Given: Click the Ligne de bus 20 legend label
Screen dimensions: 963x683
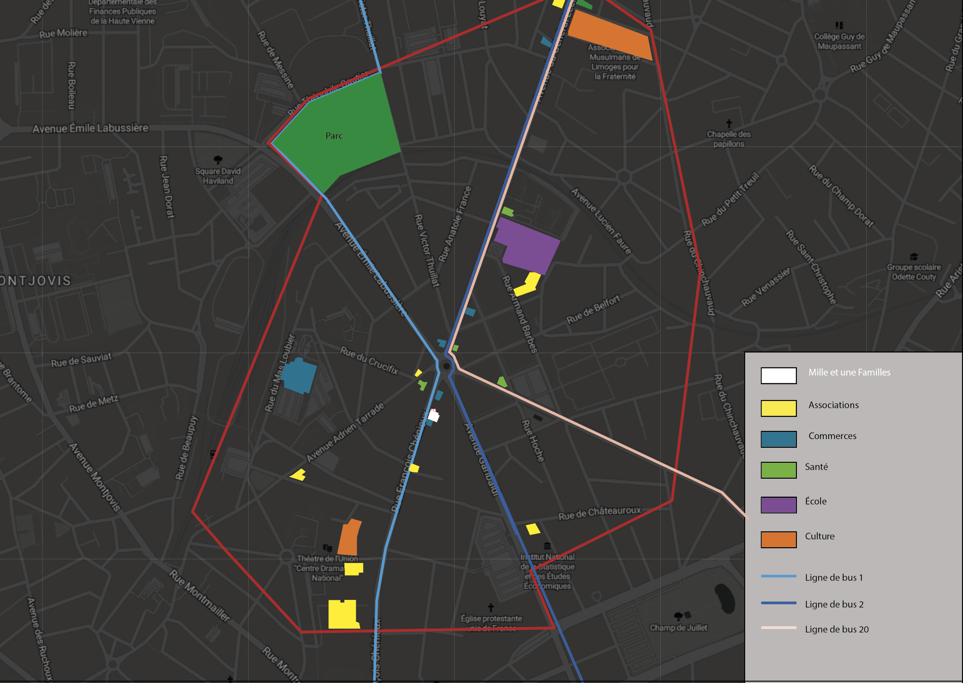Looking at the screenshot, I should coord(836,629).
